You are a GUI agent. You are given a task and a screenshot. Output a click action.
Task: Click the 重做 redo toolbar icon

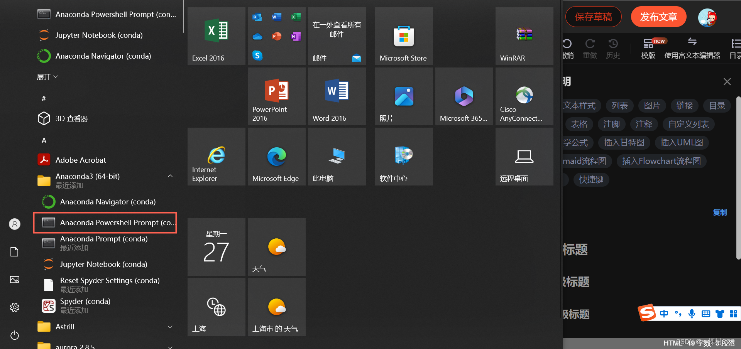pyautogui.click(x=590, y=49)
